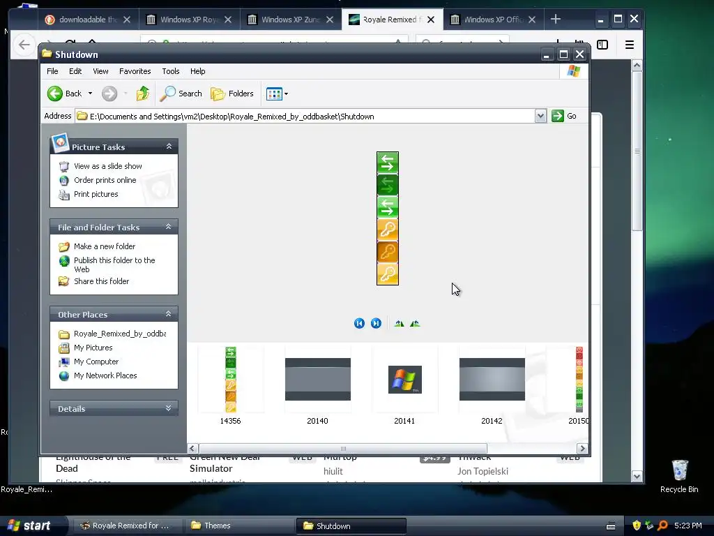Click the filmstrip scroll left arrow

(x=192, y=449)
